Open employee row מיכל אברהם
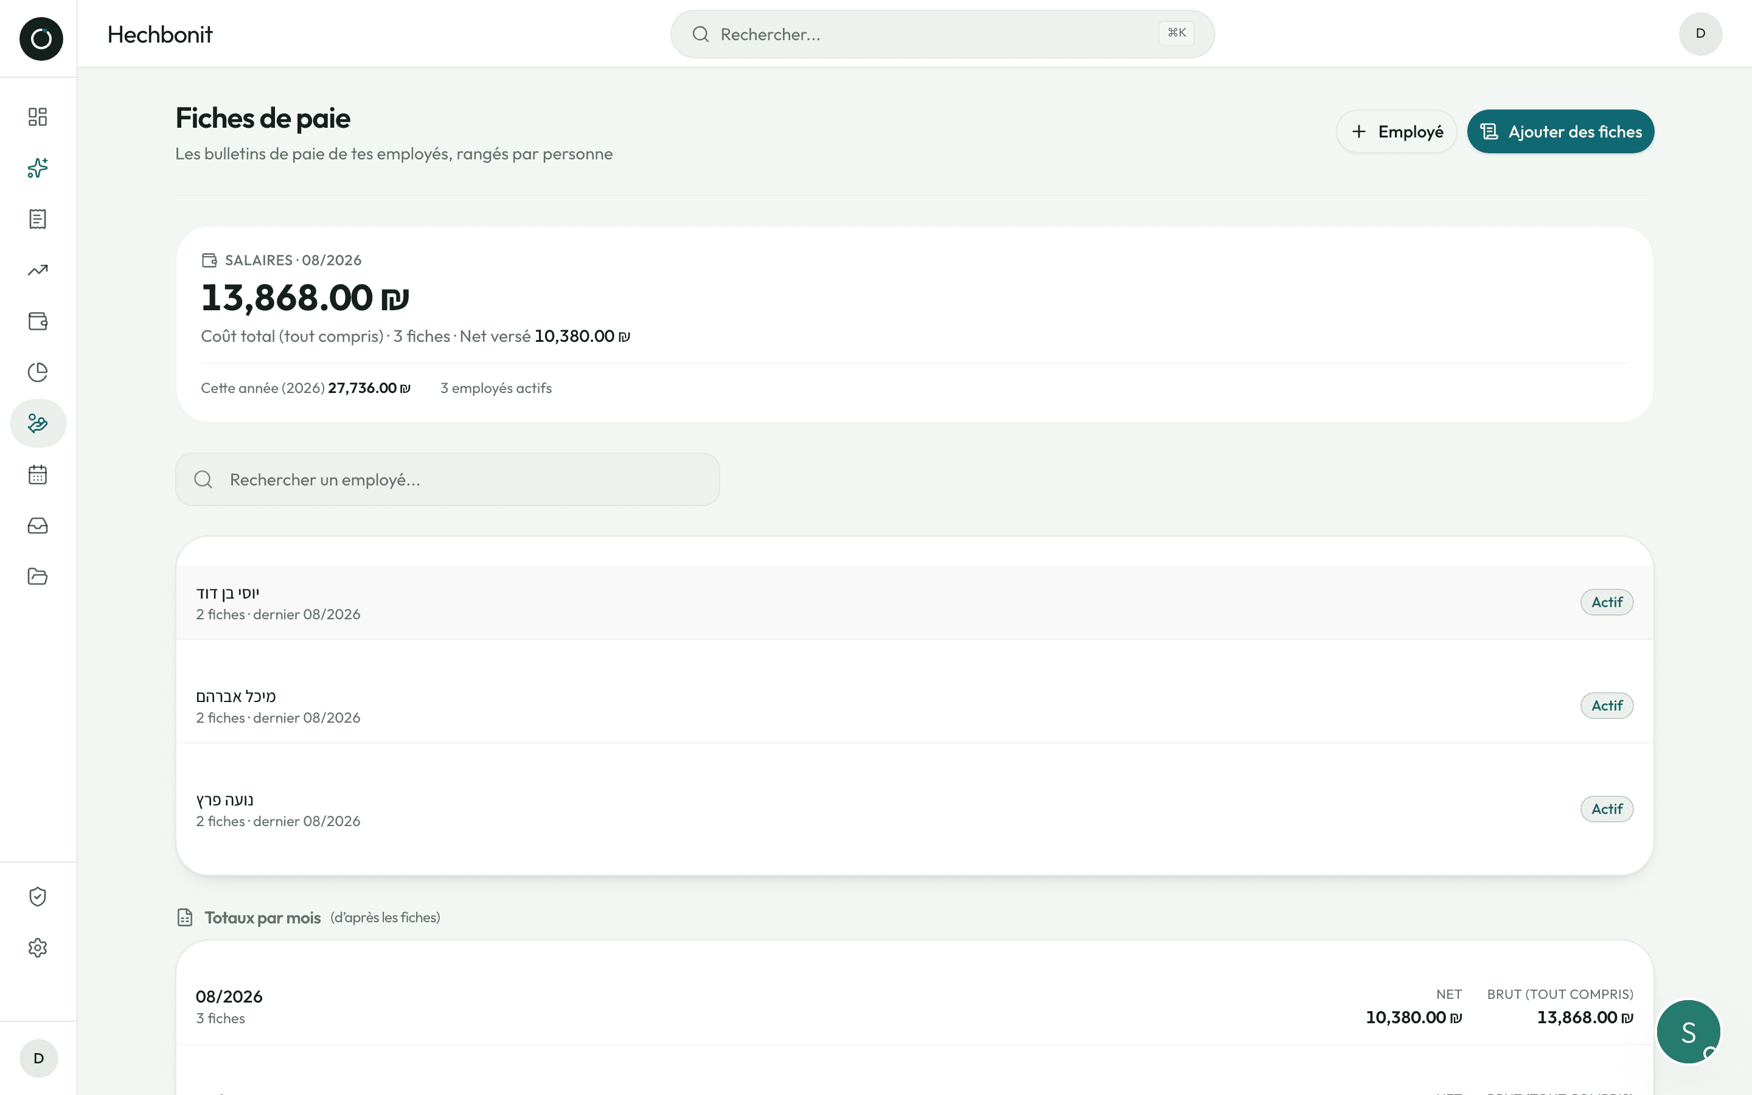 click(x=914, y=706)
